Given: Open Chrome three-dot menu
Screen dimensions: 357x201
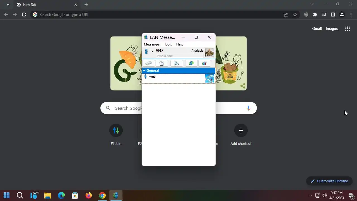Looking at the screenshot, I should [x=351, y=15].
